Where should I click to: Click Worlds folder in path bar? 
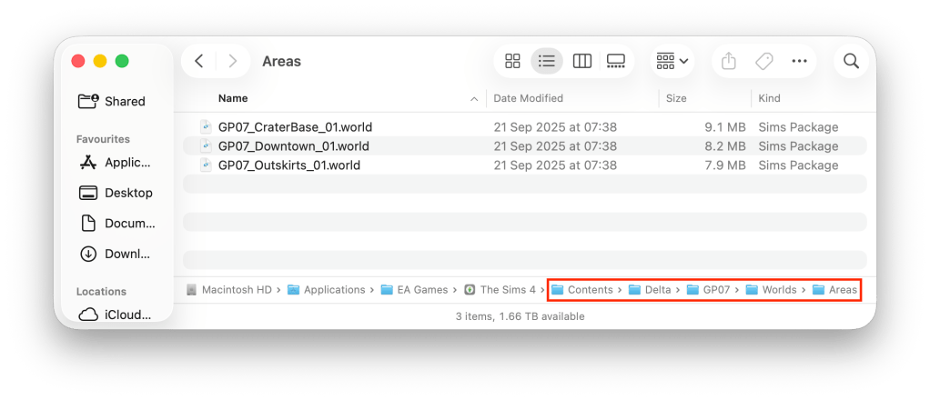pos(771,290)
